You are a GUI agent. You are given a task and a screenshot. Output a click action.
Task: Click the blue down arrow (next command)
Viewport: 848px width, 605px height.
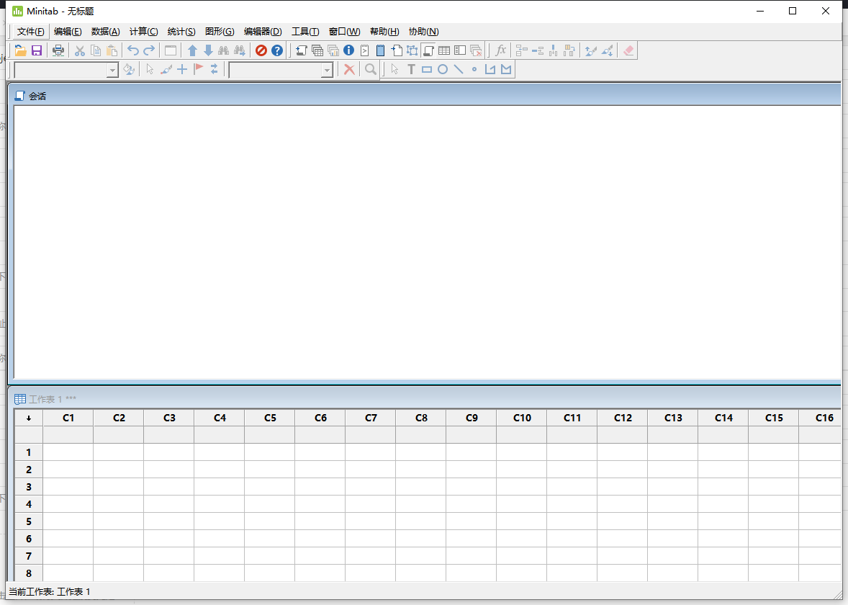208,50
